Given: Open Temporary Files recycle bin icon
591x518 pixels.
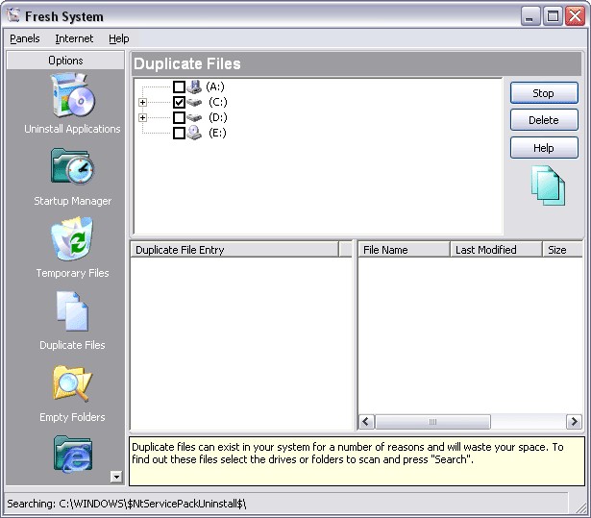Looking at the screenshot, I should pyautogui.click(x=72, y=240).
